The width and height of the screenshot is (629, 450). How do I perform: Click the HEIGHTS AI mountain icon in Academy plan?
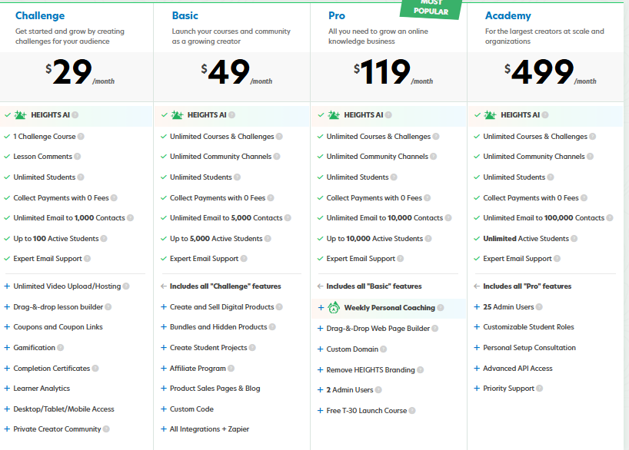(491, 115)
